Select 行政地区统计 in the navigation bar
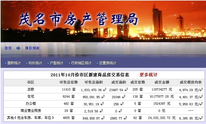The height and width of the screenshot is (124, 206). (x=81, y=63)
